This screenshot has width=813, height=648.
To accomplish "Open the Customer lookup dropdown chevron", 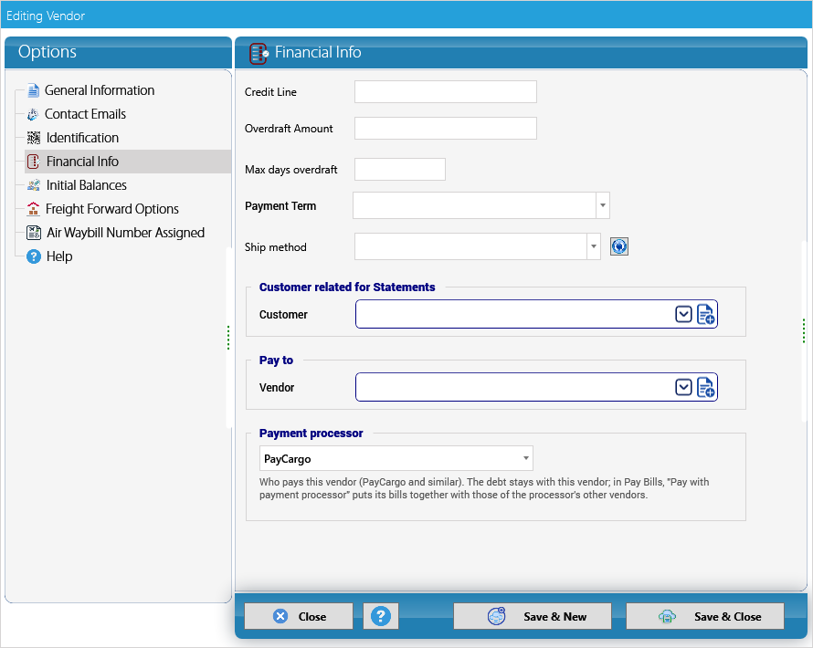I will point(683,315).
